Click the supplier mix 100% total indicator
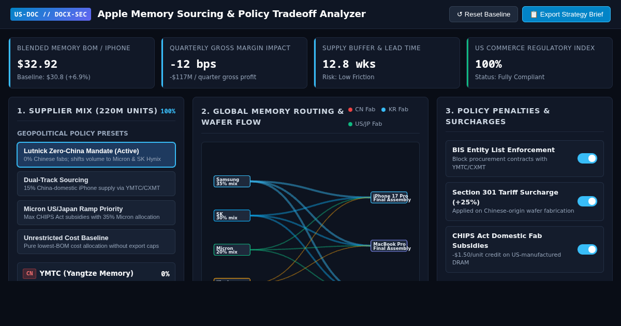The image size is (621, 326). pos(168,111)
